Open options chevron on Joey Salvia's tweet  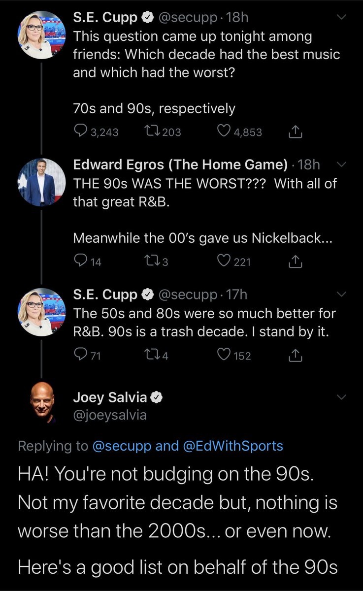[341, 397]
